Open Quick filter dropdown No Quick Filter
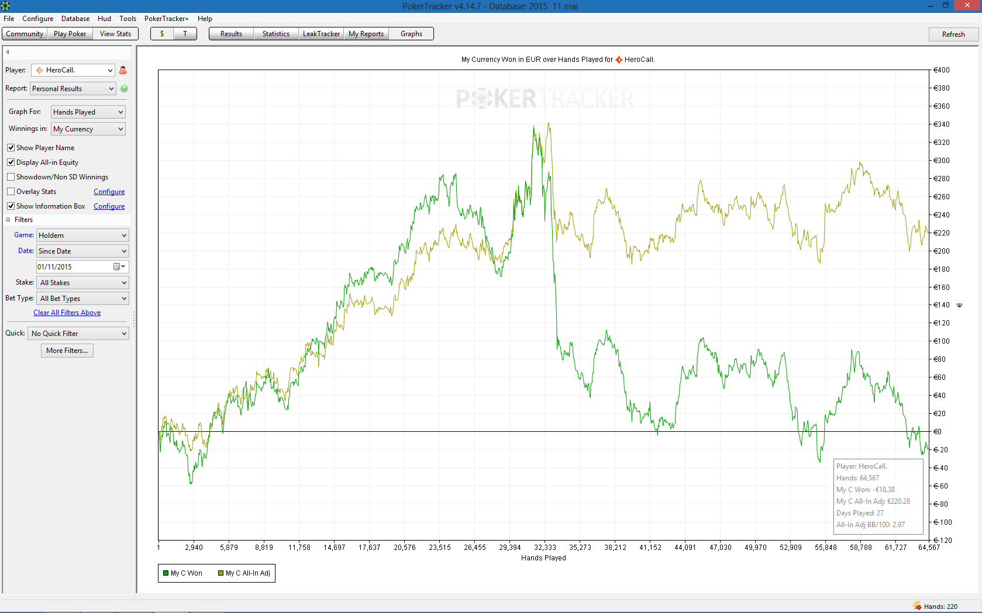This screenshot has width=982, height=613. click(x=78, y=334)
